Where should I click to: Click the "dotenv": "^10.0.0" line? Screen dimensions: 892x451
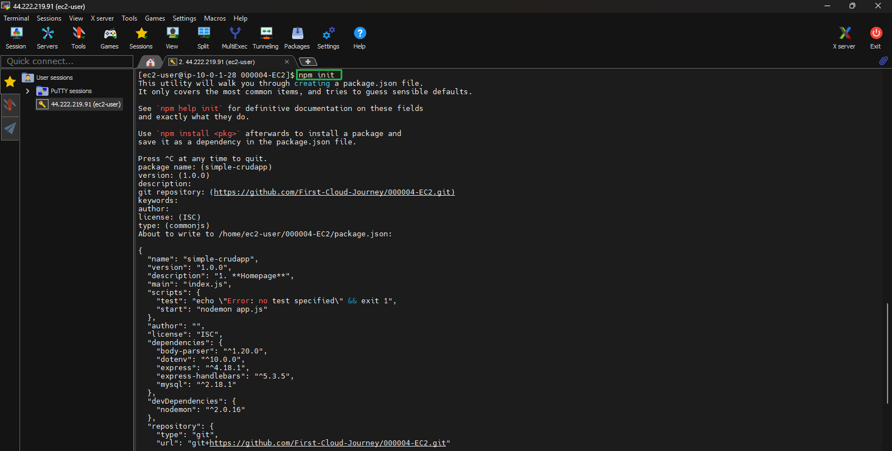(x=201, y=360)
